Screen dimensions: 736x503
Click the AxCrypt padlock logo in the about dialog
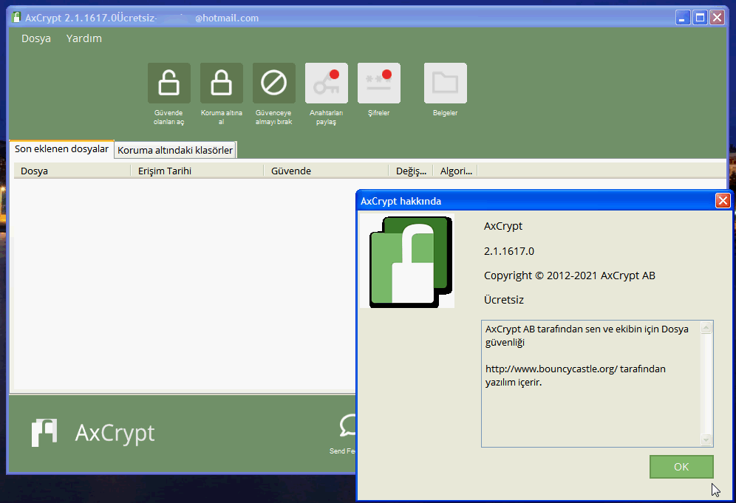click(x=407, y=261)
